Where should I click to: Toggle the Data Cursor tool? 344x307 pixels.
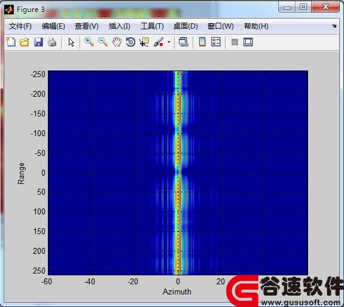click(144, 42)
